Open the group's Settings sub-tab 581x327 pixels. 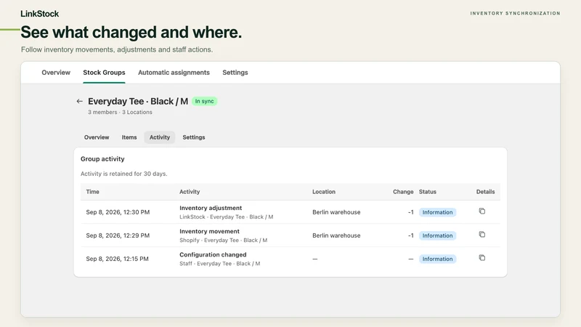194,137
